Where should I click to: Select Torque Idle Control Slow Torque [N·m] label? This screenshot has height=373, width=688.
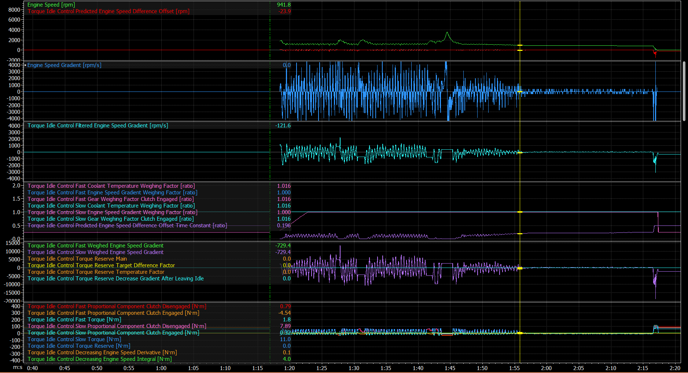pyautogui.click(x=74, y=339)
